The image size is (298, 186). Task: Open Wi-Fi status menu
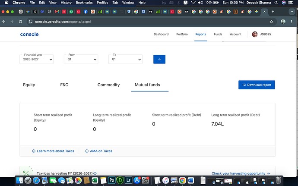pyautogui.click(x=193, y=3)
